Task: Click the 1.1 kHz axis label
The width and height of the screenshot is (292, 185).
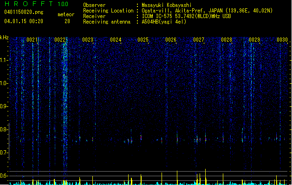Action: 4,60
